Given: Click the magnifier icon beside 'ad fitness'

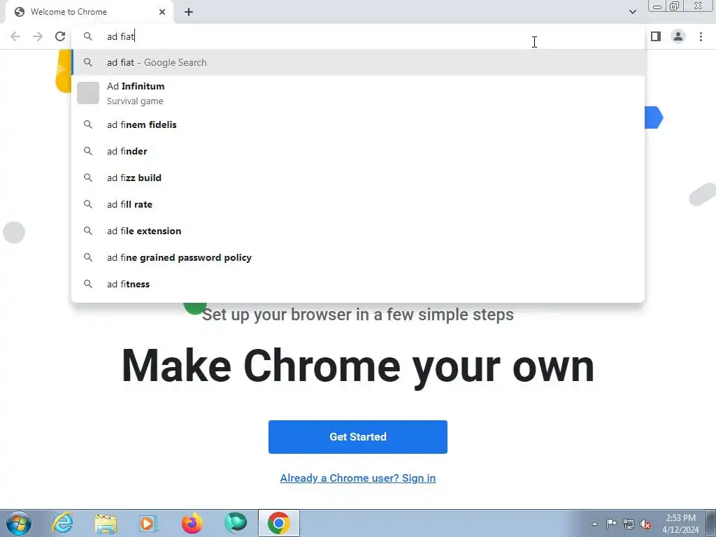Looking at the screenshot, I should point(87,284).
